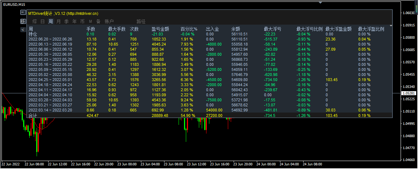The width and height of the screenshot is (418, 169).
Task: Click the 余额 column header
Action: coord(236,29)
